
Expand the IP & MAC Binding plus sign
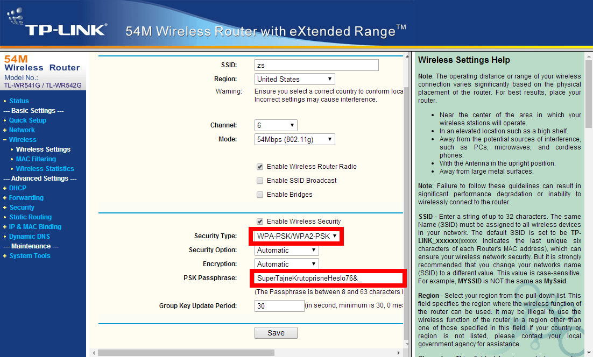coord(5,227)
